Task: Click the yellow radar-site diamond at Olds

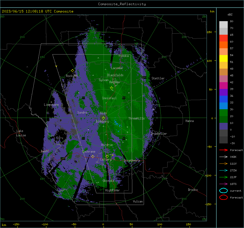Action: (x=103, y=118)
